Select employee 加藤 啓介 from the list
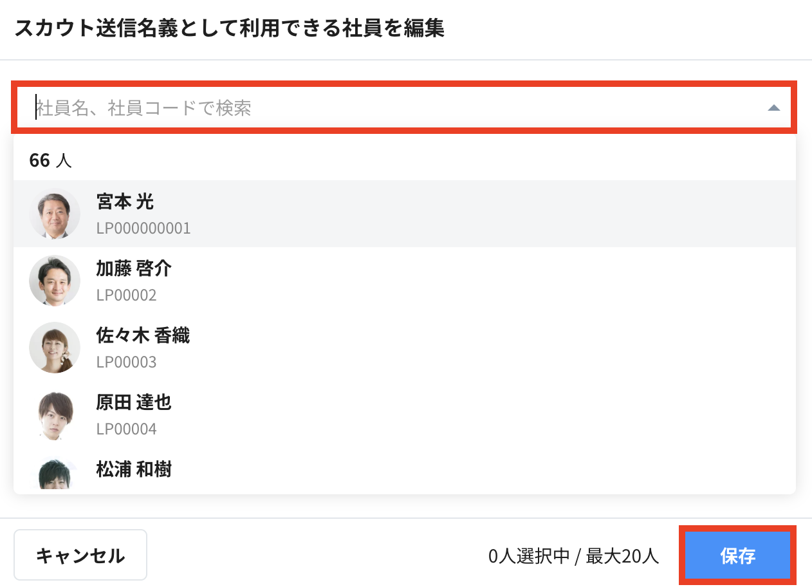Viewport: 812px width, 587px height. [404, 281]
